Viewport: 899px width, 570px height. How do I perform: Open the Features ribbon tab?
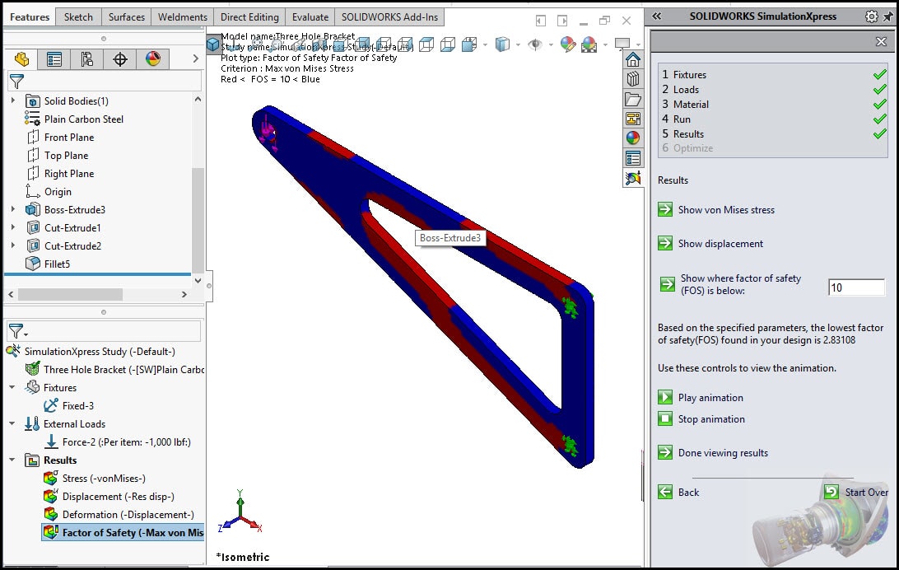click(30, 17)
